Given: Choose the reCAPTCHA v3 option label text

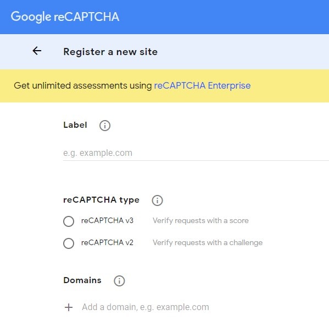Looking at the screenshot, I should coord(107,220).
